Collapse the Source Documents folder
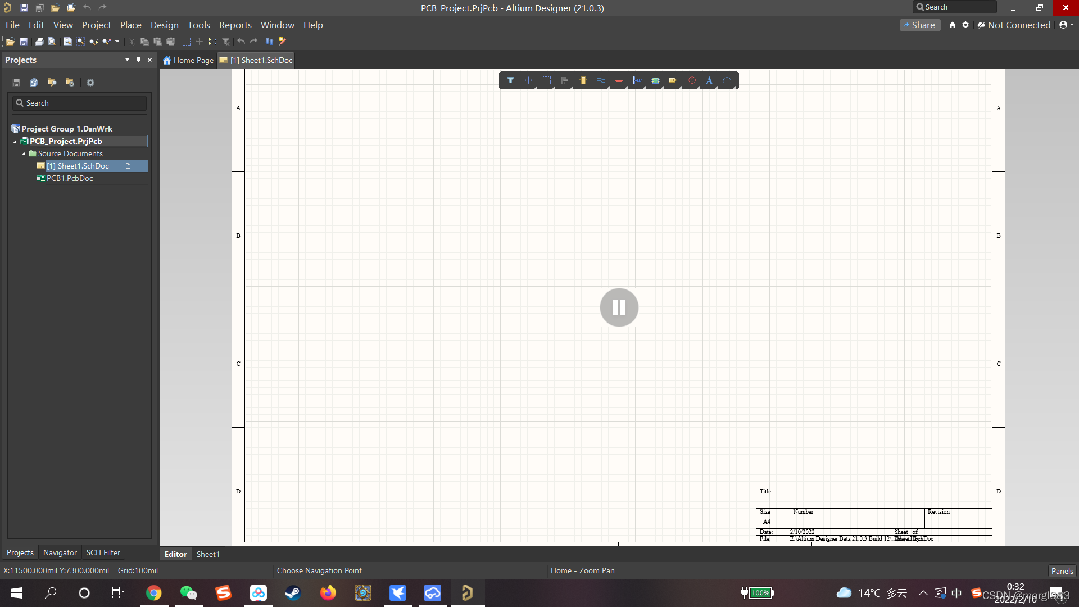 pos(24,153)
